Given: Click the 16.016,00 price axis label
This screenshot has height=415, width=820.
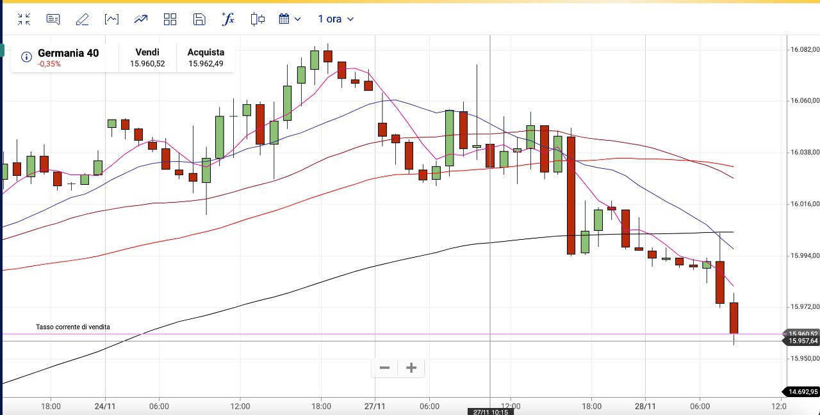Looking at the screenshot, I should pyautogui.click(x=805, y=204).
